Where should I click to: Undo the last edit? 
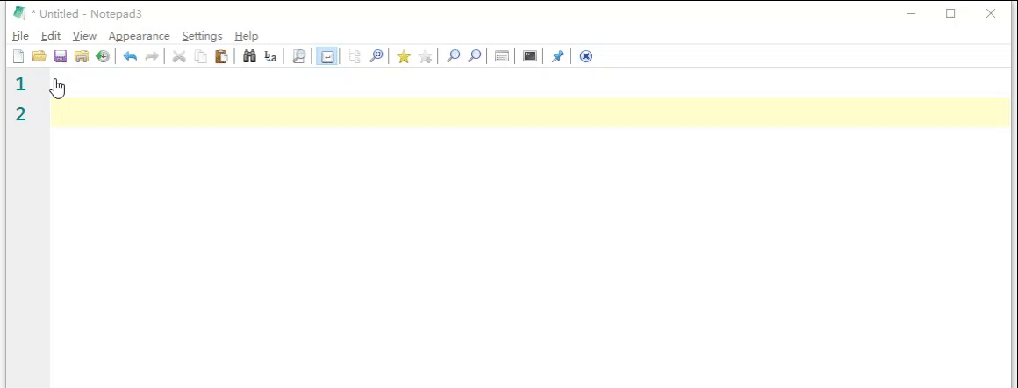[x=131, y=56]
